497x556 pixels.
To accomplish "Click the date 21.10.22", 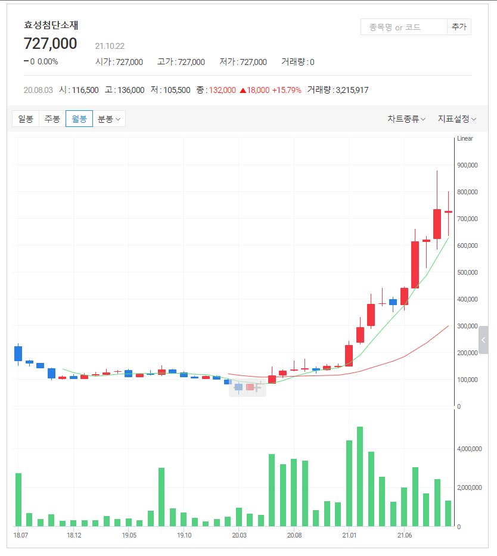I will [x=110, y=46].
